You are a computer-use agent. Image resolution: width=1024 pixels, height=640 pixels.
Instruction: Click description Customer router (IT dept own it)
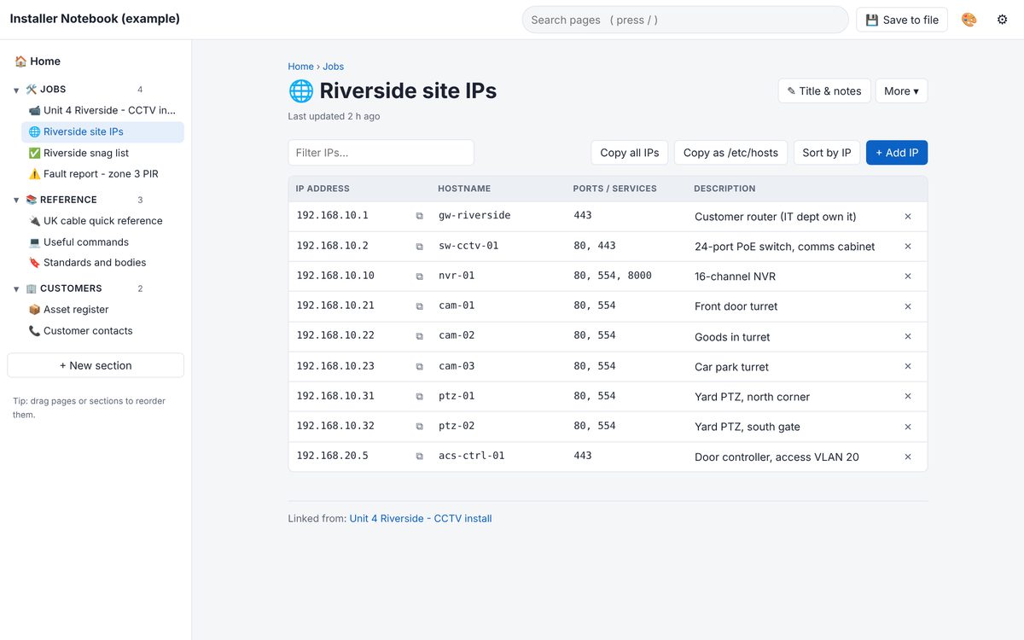coord(775,217)
